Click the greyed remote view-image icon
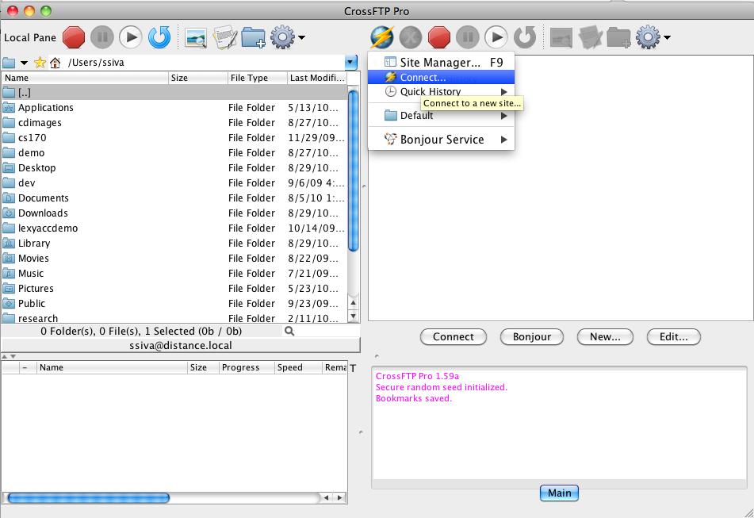This screenshot has width=754, height=518. (561, 37)
